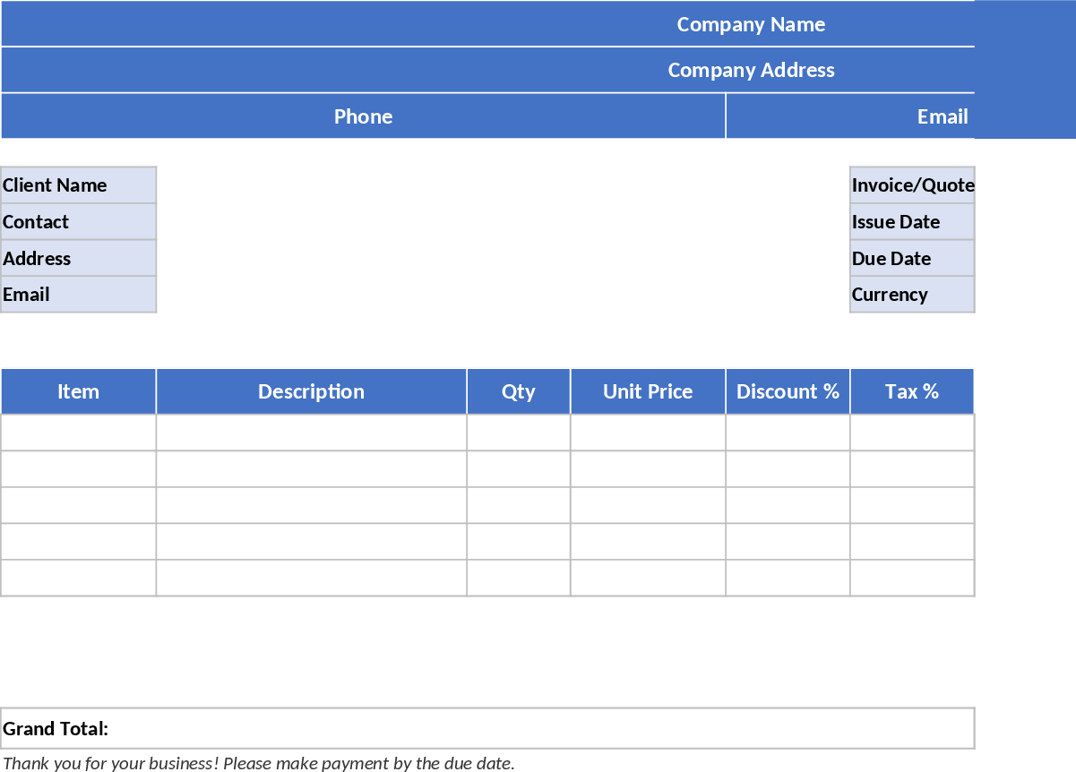Click the Currency label cell
The height and width of the screenshot is (772, 1076).
912,294
